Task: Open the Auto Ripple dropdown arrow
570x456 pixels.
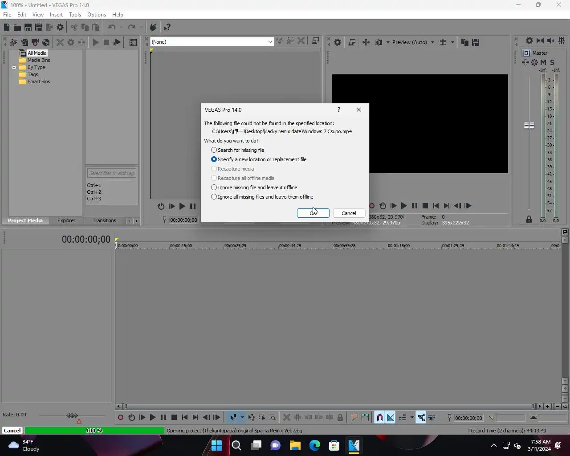Action: coord(412,418)
